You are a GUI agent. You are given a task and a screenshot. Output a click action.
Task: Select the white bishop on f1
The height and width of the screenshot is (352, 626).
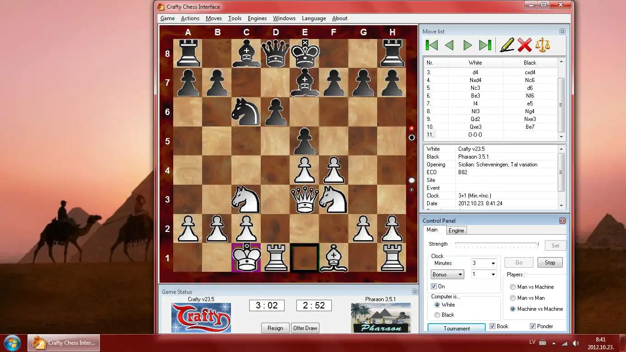[x=333, y=258]
